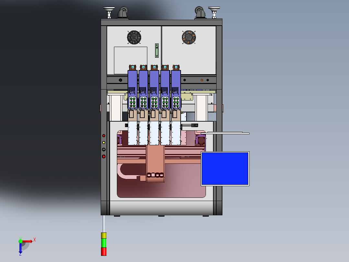
Task: Select the square access panel on the left cabinet door
Action: coord(131,60)
